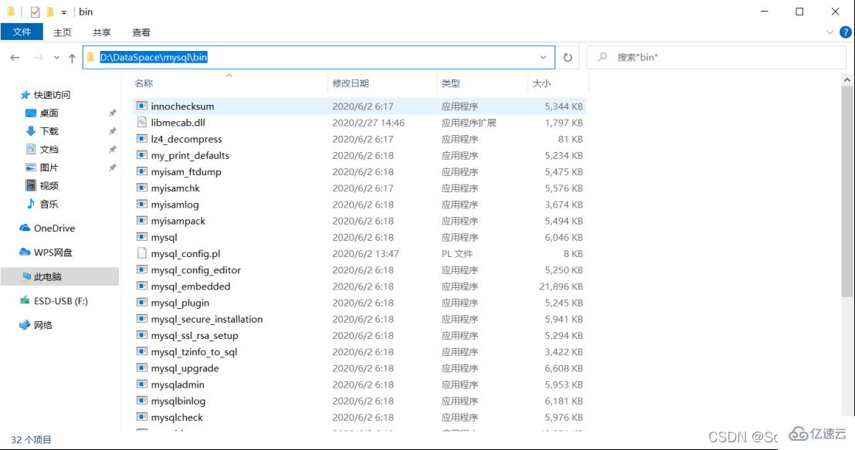Sort files by the 大小 column
This screenshot has height=450, width=855.
(541, 82)
